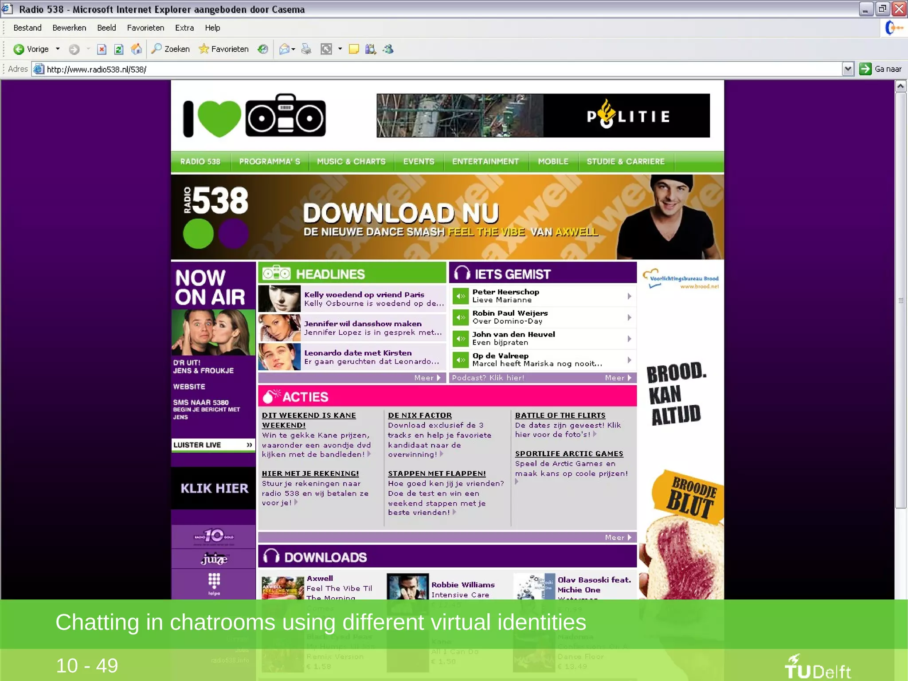The image size is (908, 681).
Task: Play the Robin Paul Weijers audio icon
Action: tap(461, 317)
